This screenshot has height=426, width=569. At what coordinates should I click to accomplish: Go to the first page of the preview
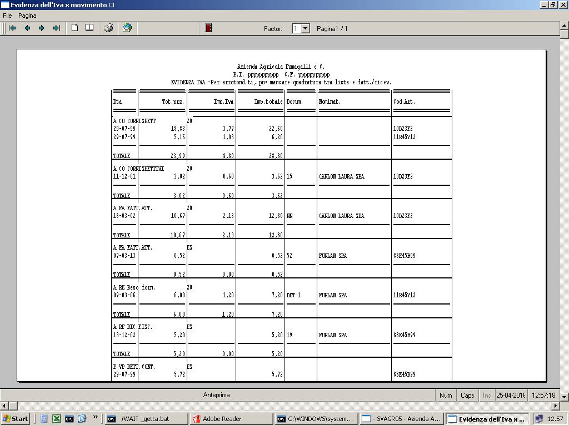12,28
